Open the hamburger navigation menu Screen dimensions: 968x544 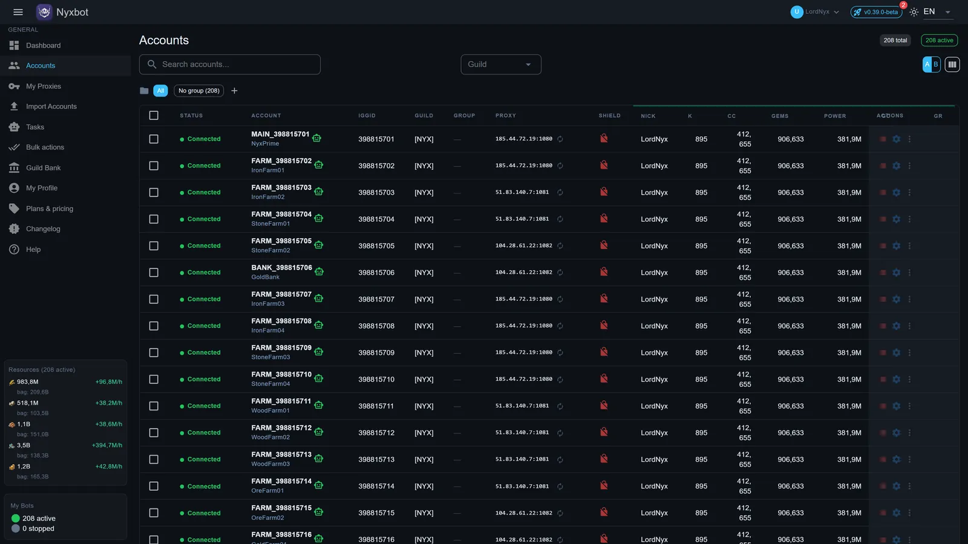18,12
